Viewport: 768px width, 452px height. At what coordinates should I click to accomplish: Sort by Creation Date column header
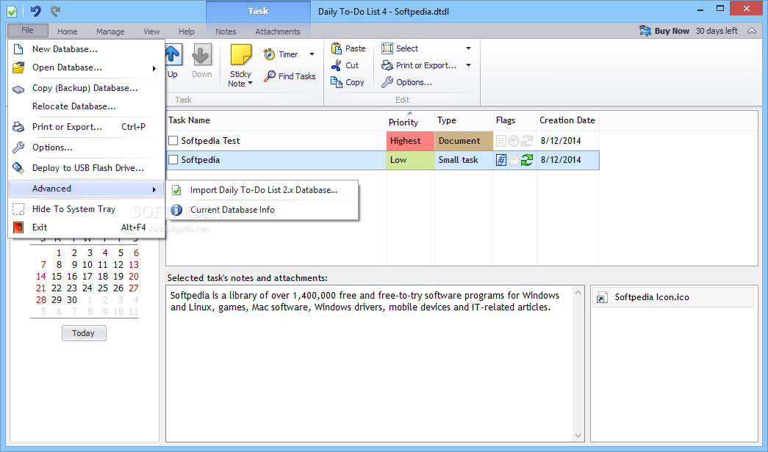click(568, 120)
